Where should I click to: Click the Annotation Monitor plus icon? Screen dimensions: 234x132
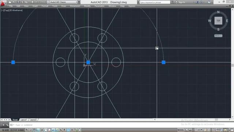(x=79, y=130)
